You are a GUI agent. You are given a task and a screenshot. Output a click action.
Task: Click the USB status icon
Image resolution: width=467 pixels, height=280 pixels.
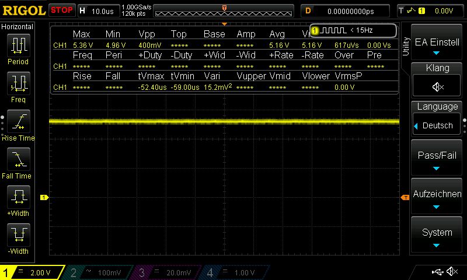437,272
